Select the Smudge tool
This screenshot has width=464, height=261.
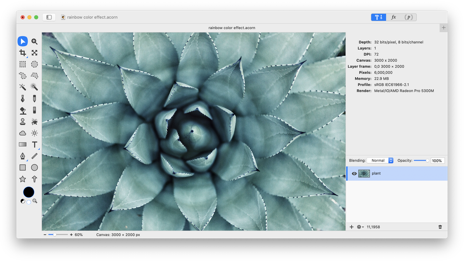(x=34, y=122)
